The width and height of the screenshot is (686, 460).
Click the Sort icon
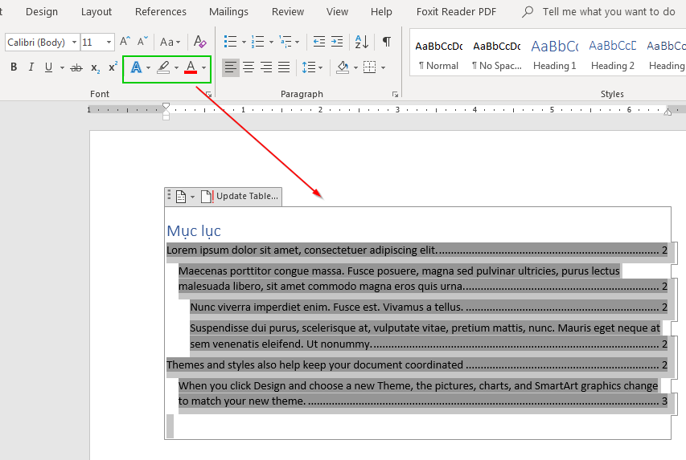coord(362,42)
